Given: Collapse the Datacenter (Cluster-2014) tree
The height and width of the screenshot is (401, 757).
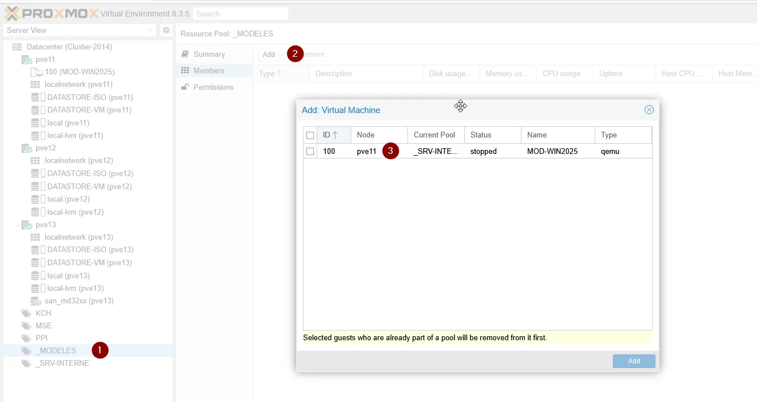Looking at the screenshot, I should [9, 47].
